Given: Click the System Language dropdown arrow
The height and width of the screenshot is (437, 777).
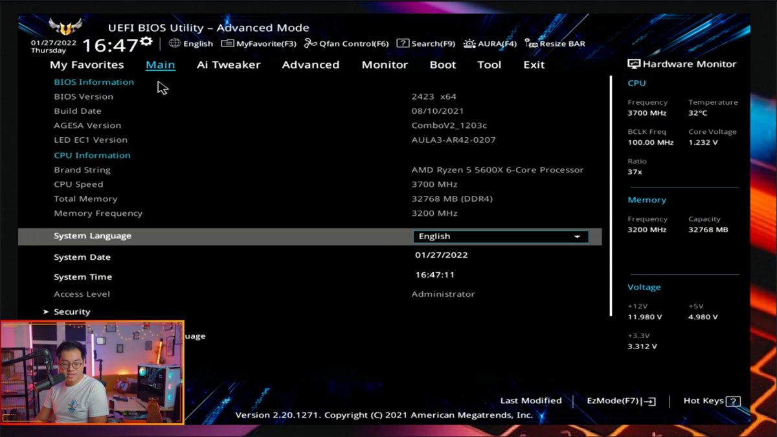Looking at the screenshot, I should point(577,237).
